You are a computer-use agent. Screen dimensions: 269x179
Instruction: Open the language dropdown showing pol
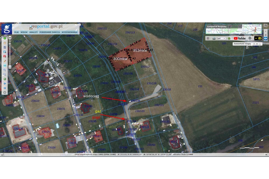[222, 38]
